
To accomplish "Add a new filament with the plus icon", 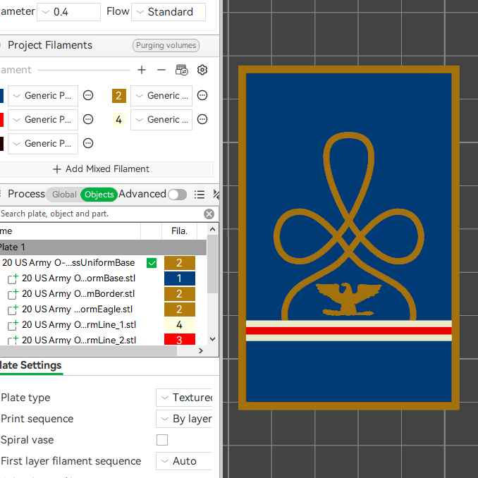I will (142, 70).
